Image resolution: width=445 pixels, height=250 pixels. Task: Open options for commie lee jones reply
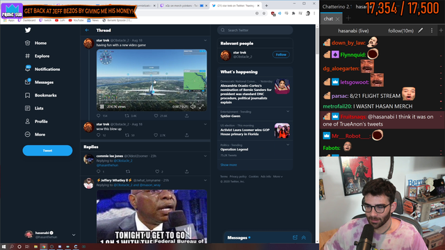click(205, 156)
